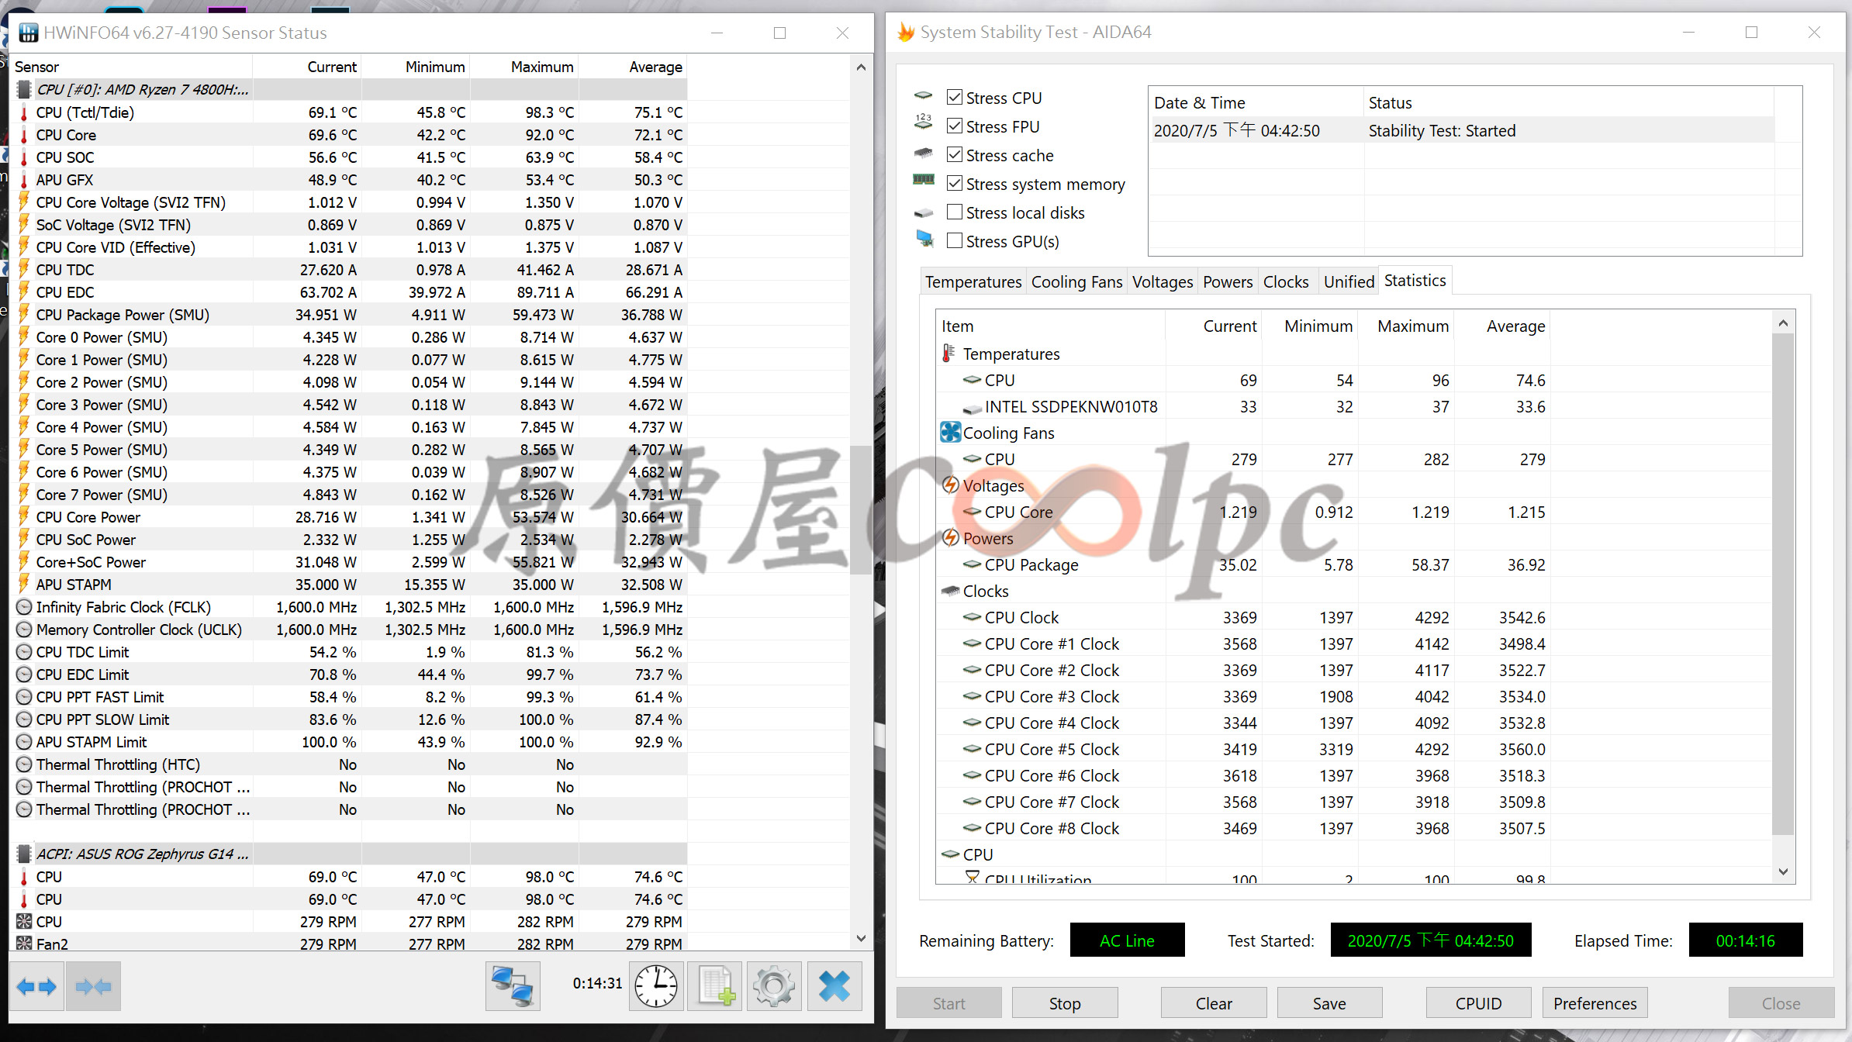Select the CPU Package Power (SMU) row
Image resolution: width=1852 pixels, height=1042 pixels.
click(350, 315)
